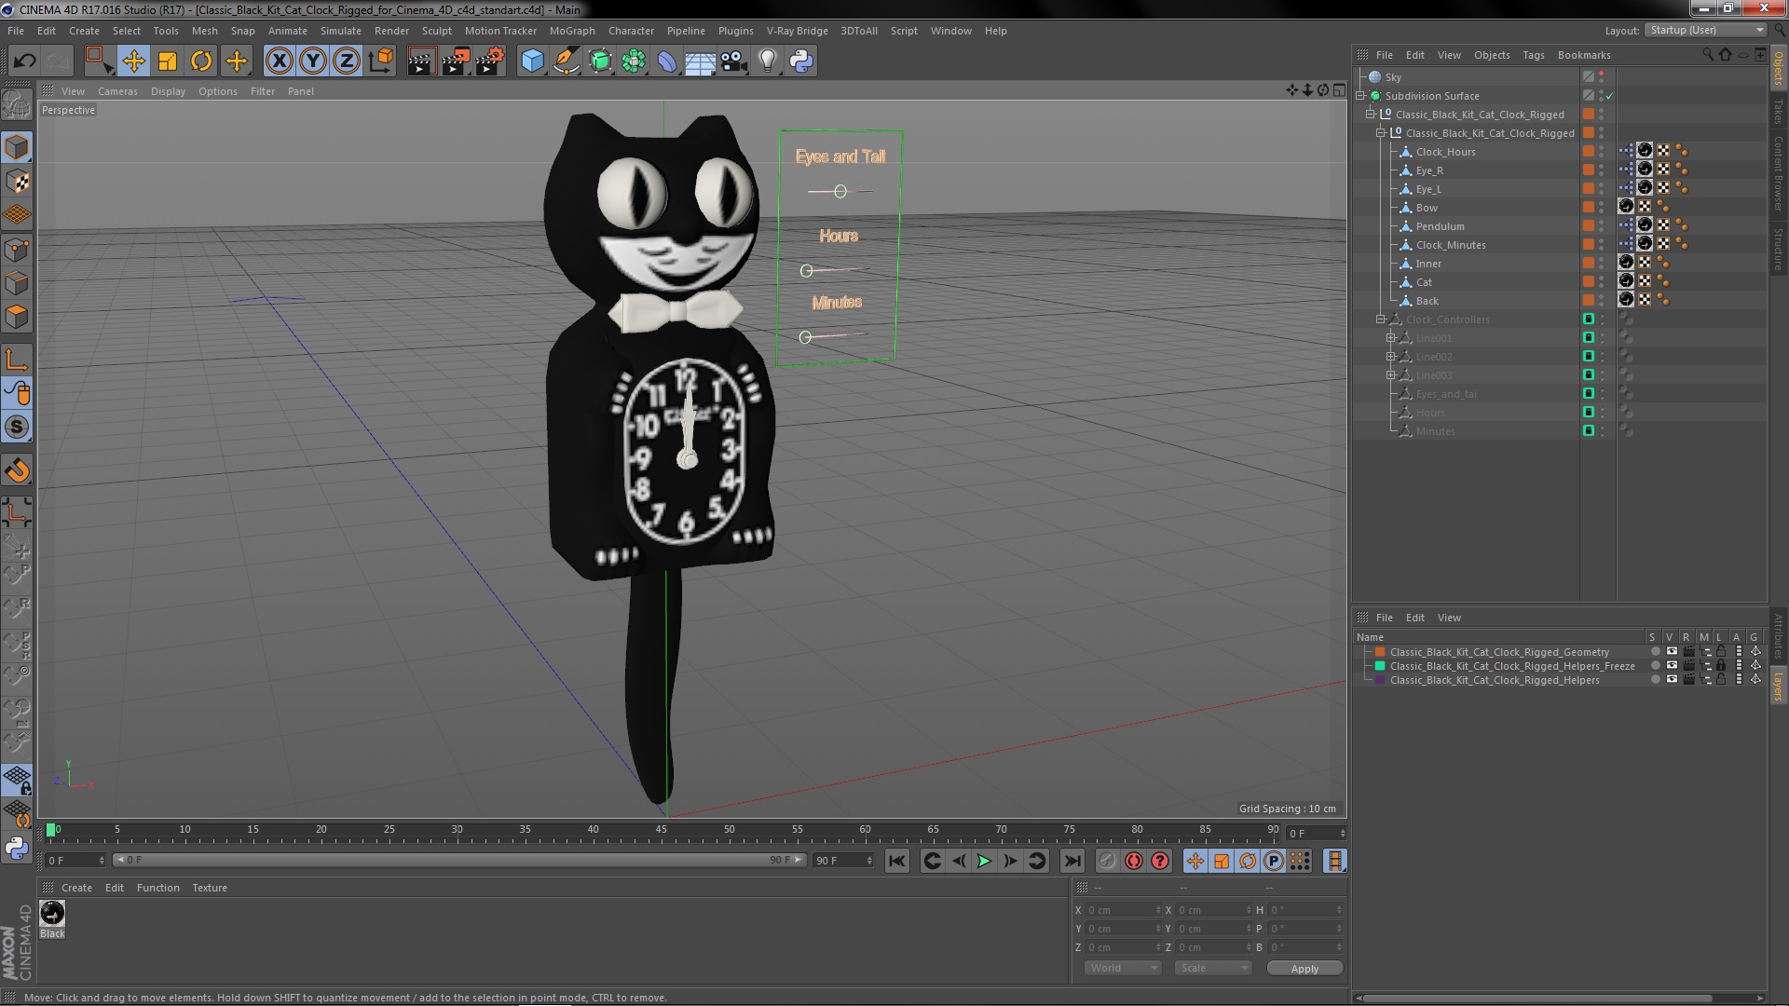Toggle Autokeying button
Screen dimensions: 1789x1006
(x=1133, y=861)
